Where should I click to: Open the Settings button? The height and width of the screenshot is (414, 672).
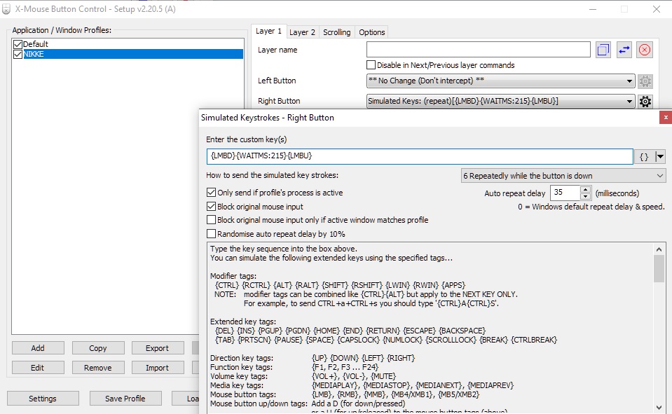(x=43, y=399)
